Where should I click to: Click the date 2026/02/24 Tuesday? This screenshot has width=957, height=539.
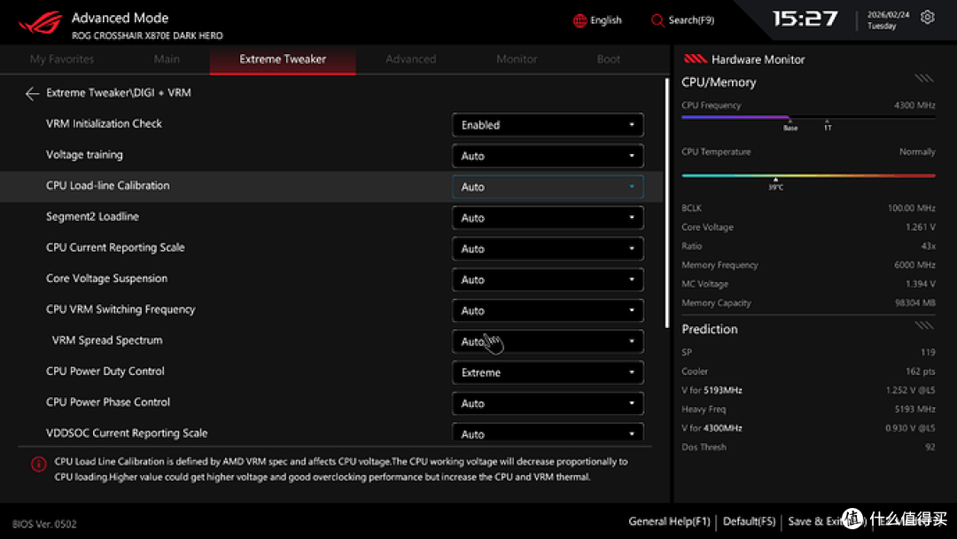tap(888, 20)
